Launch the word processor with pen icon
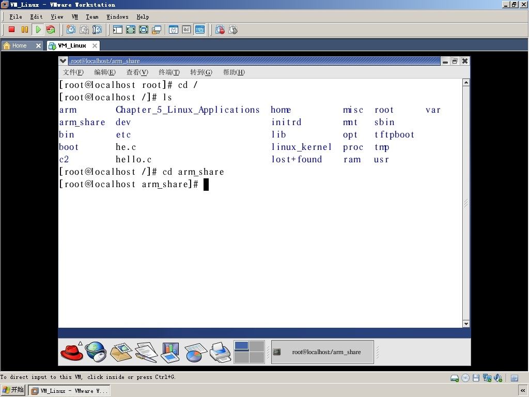 point(146,352)
